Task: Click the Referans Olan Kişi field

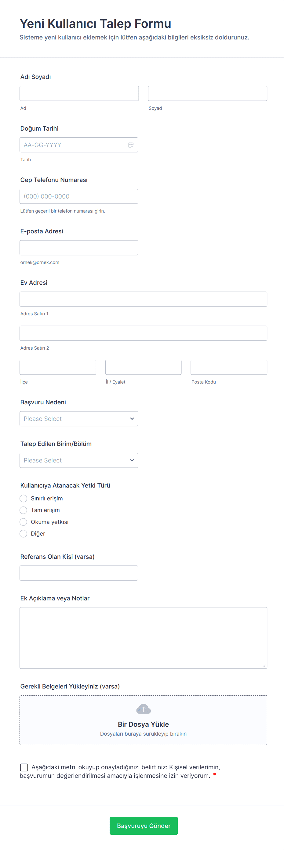Action: [x=79, y=573]
